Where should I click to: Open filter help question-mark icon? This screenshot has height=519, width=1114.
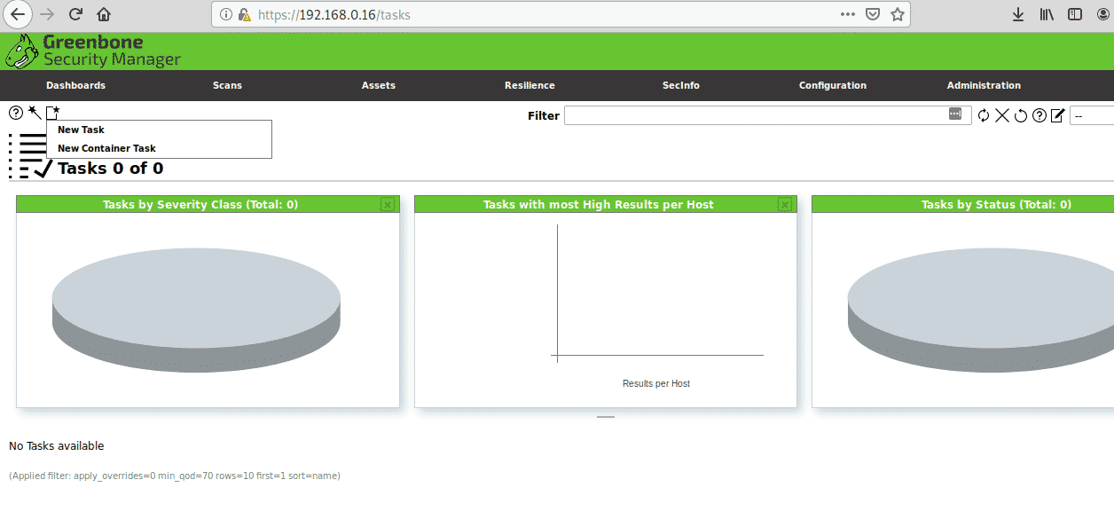(1039, 115)
